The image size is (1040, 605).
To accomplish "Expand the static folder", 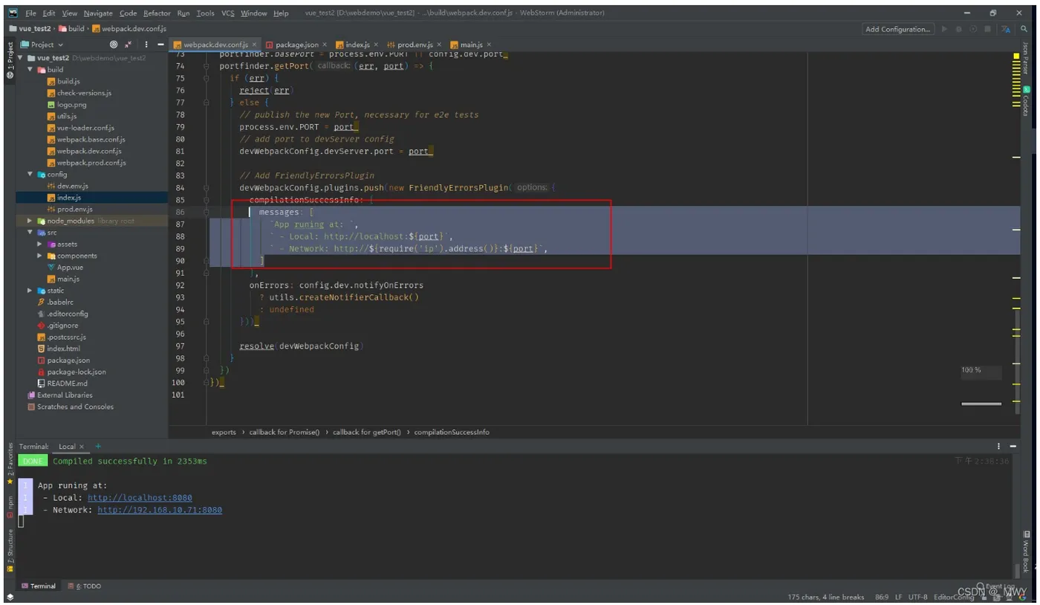I will click(x=30, y=291).
